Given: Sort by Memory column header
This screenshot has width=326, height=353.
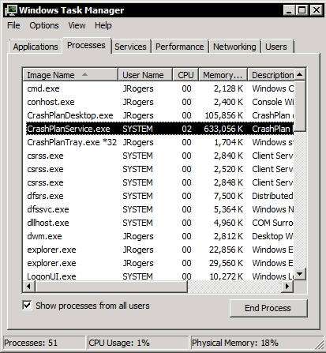Looking at the screenshot, I should tap(223, 75).
